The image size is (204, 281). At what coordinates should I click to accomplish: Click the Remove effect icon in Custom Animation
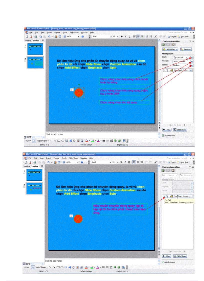coord(182,49)
